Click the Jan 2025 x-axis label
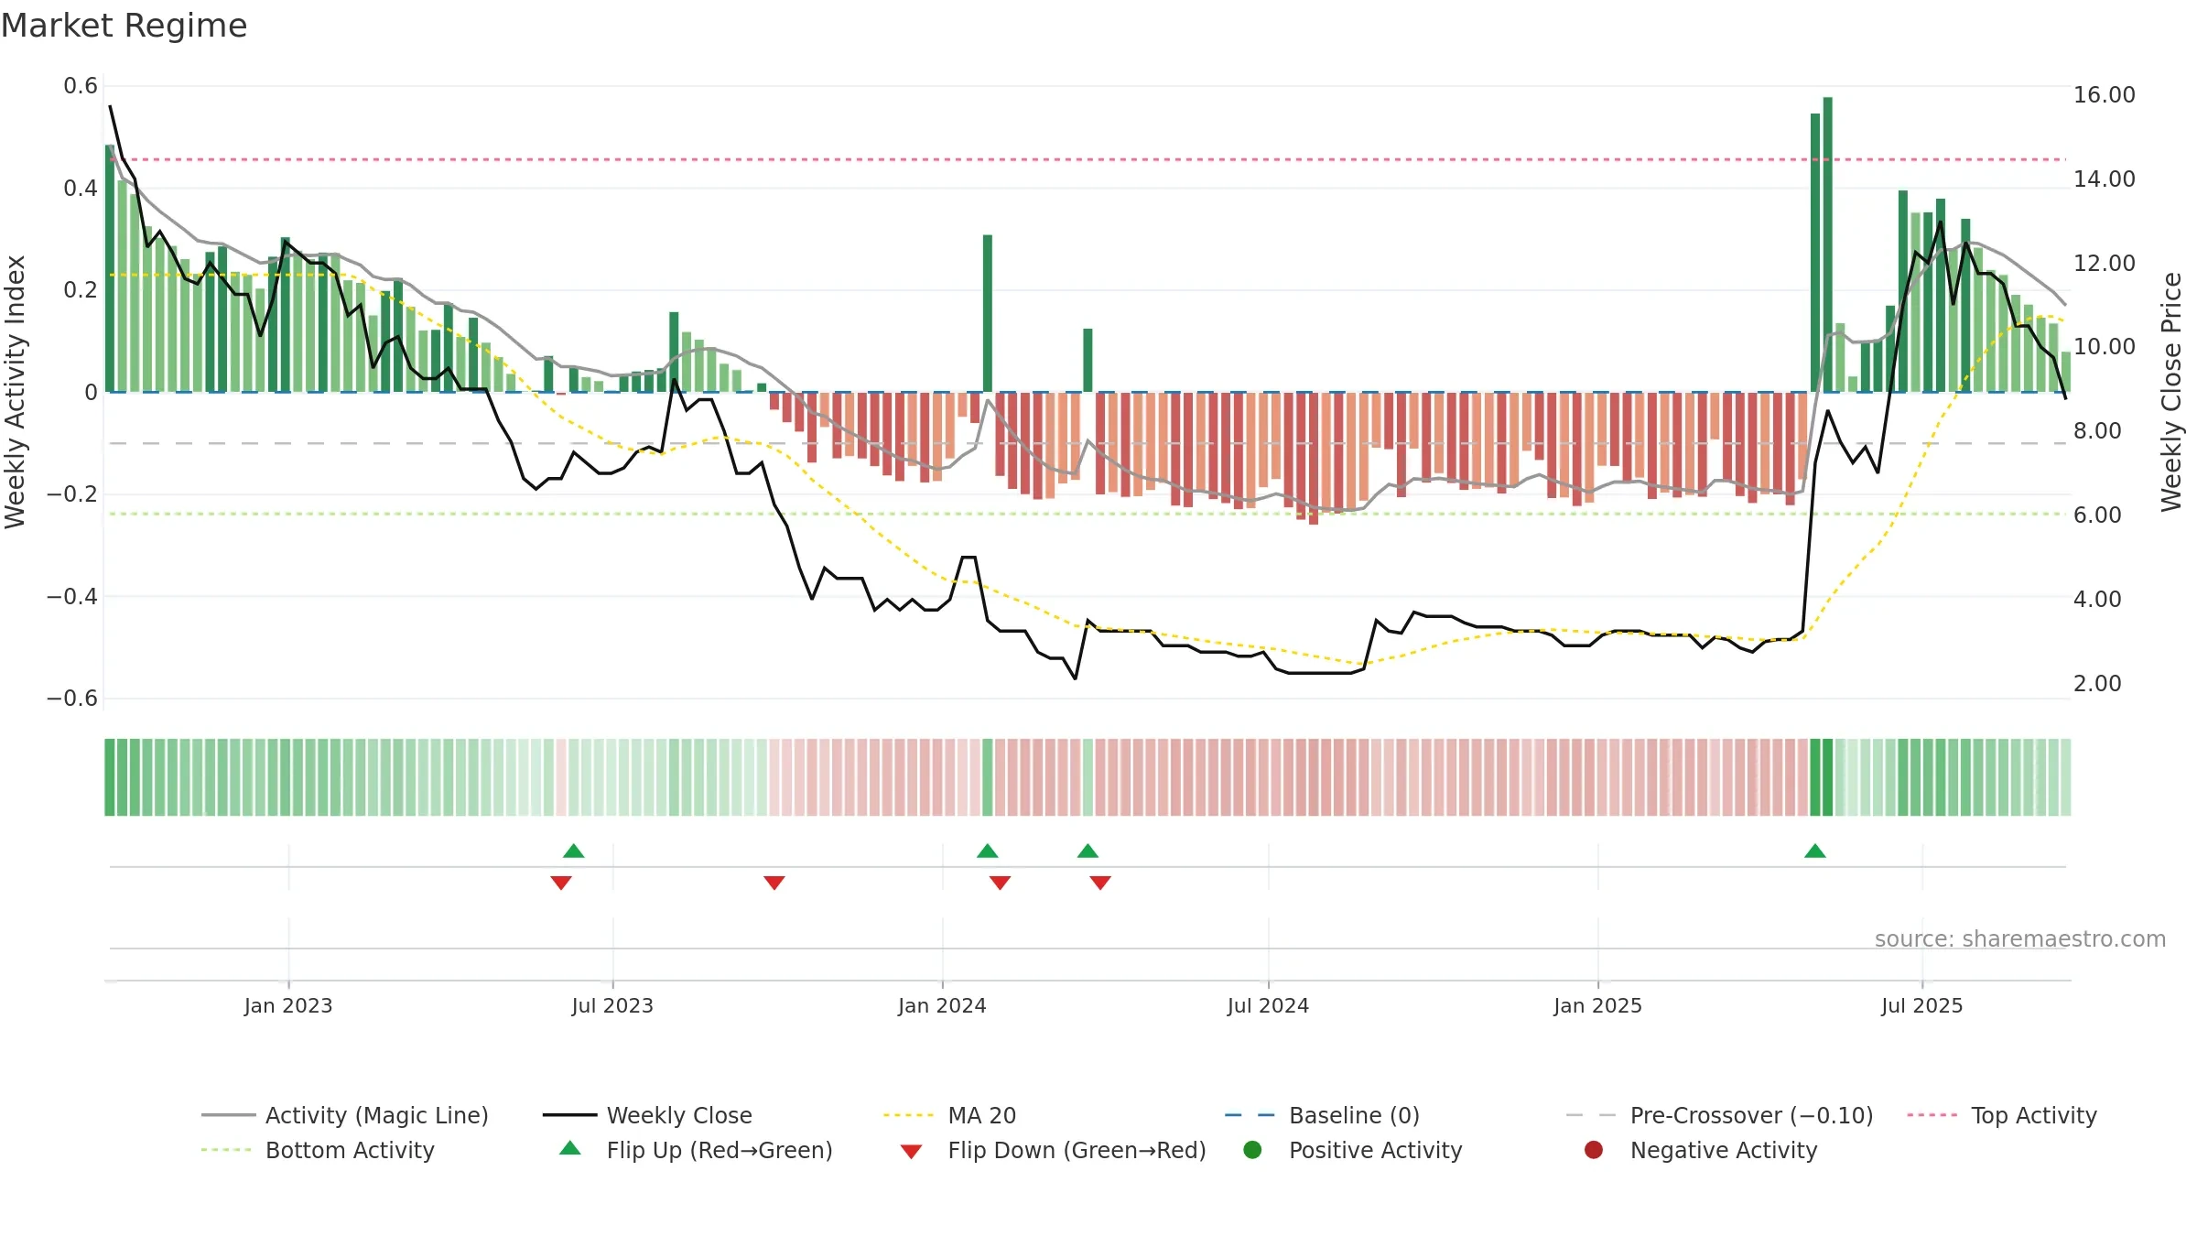 click(1597, 1005)
